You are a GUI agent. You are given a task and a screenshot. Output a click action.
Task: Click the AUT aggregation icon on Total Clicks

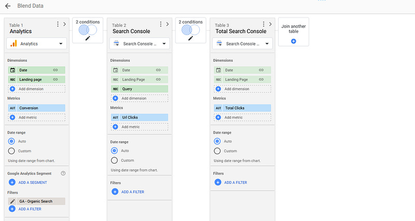coord(218,108)
